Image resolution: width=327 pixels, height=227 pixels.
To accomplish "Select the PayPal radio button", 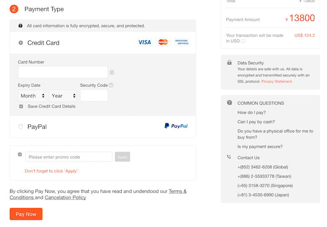I will (21, 126).
